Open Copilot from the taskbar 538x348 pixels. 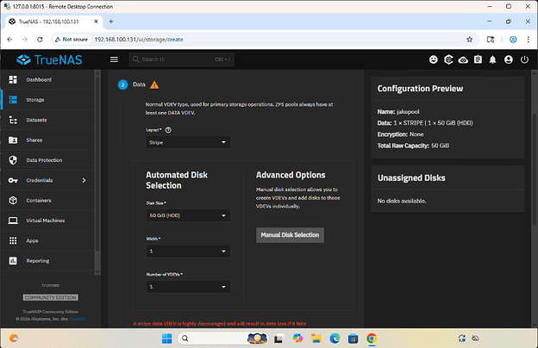(297, 339)
